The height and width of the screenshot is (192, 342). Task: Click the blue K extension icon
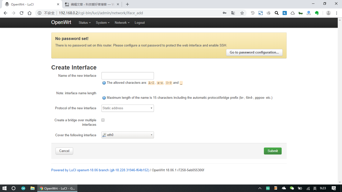[285, 13]
